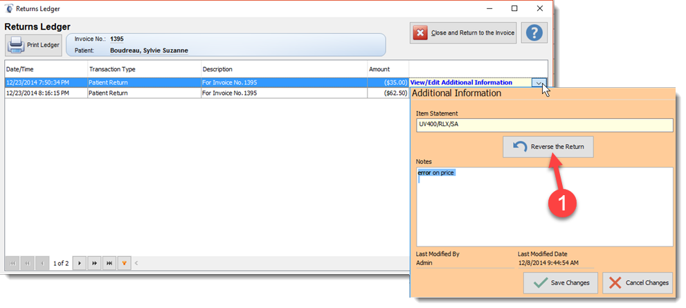Viewport: 686px width, 308px height.
Task: Click the ($35.00) amount cell
Action: pyautogui.click(x=388, y=82)
